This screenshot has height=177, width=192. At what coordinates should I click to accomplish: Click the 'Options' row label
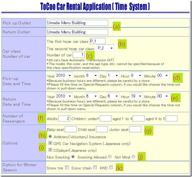[10, 143]
